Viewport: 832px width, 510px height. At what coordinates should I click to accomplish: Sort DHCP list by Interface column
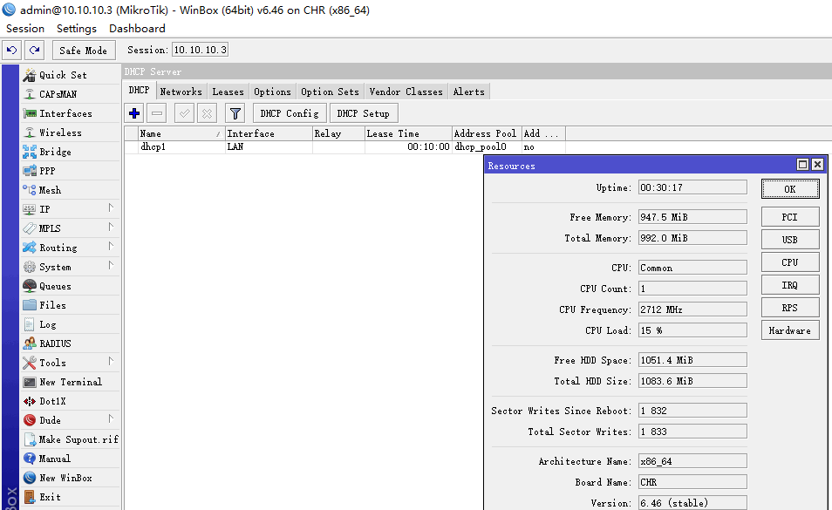(269, 133)
